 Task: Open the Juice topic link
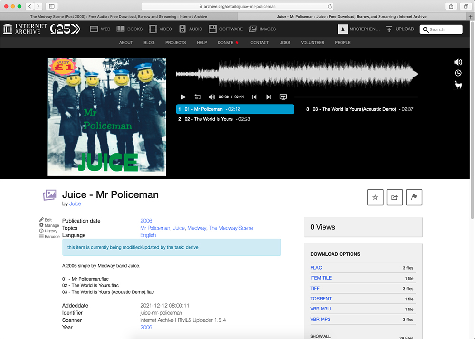coord(179,228)
